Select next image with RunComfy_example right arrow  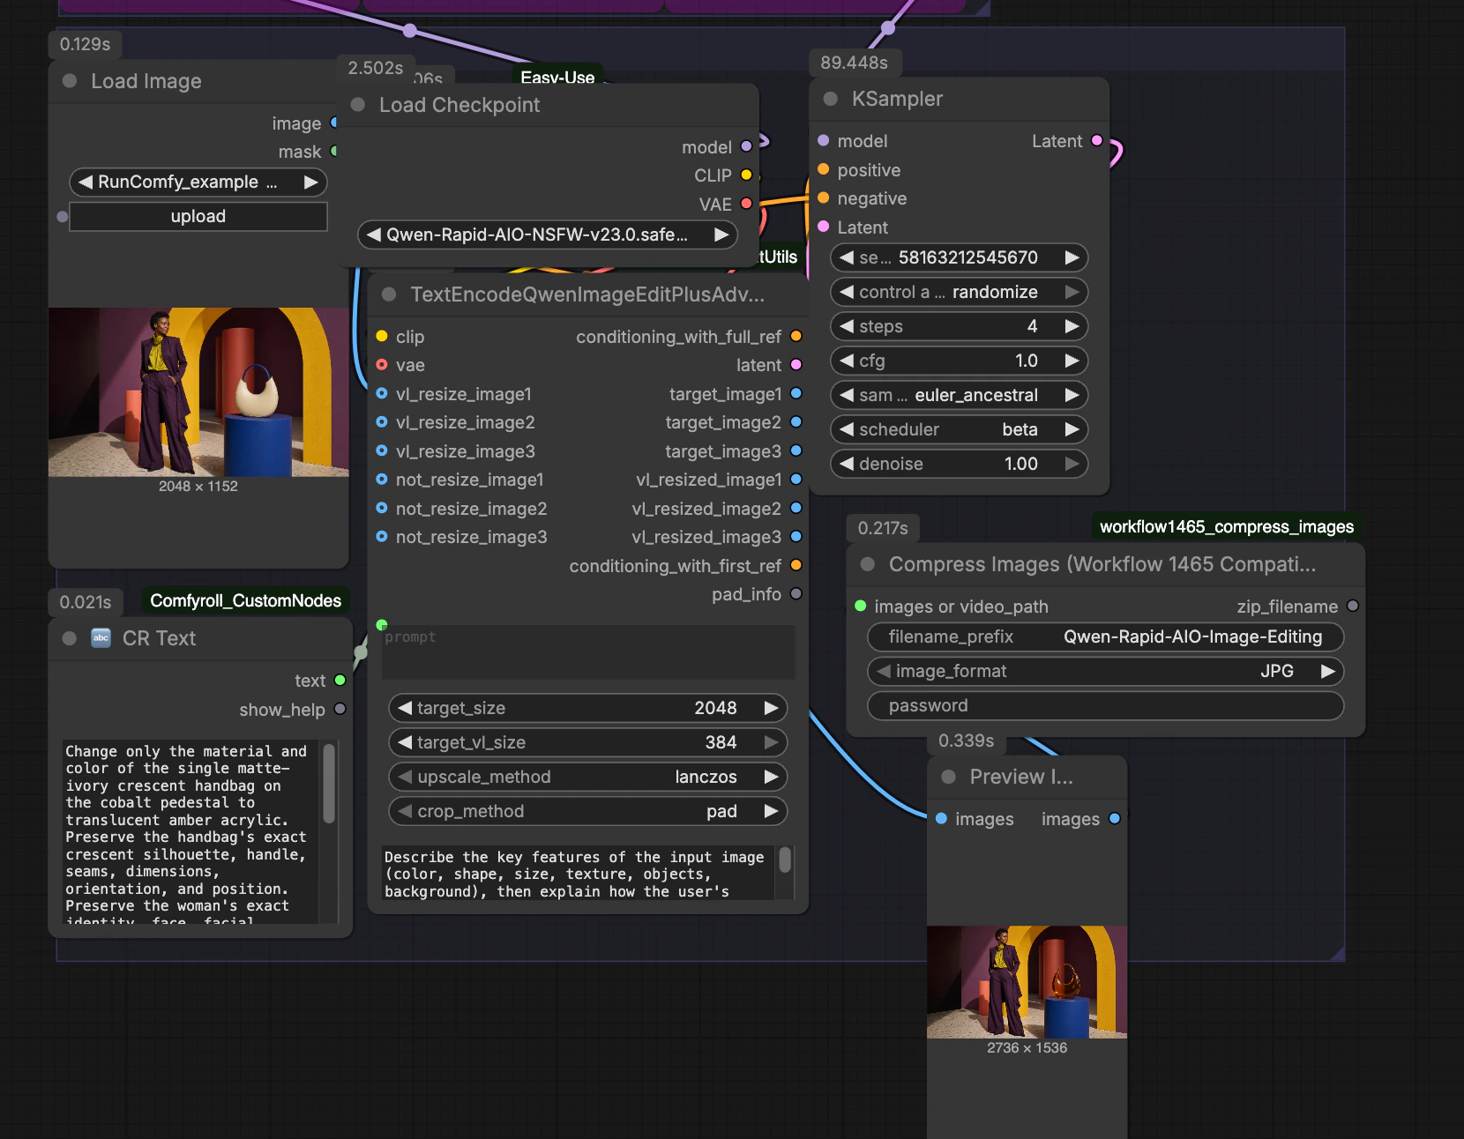(310, 182)
